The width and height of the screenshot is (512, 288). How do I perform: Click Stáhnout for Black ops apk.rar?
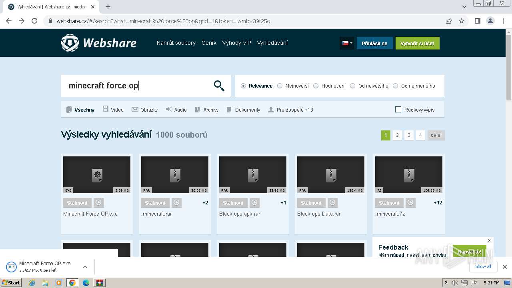(x=233, y=203)
